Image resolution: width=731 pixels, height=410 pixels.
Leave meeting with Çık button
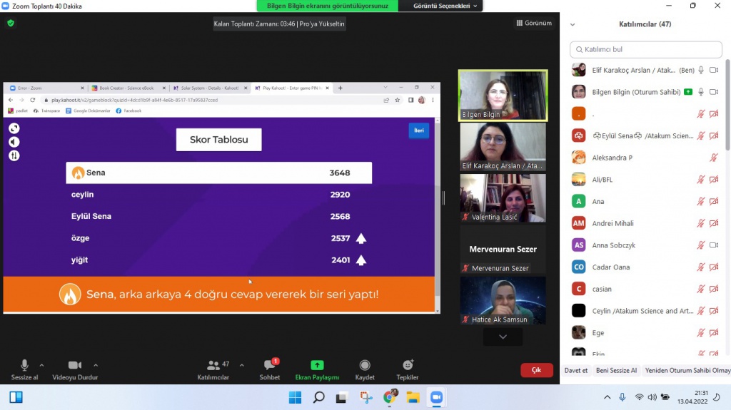[537, 370]
